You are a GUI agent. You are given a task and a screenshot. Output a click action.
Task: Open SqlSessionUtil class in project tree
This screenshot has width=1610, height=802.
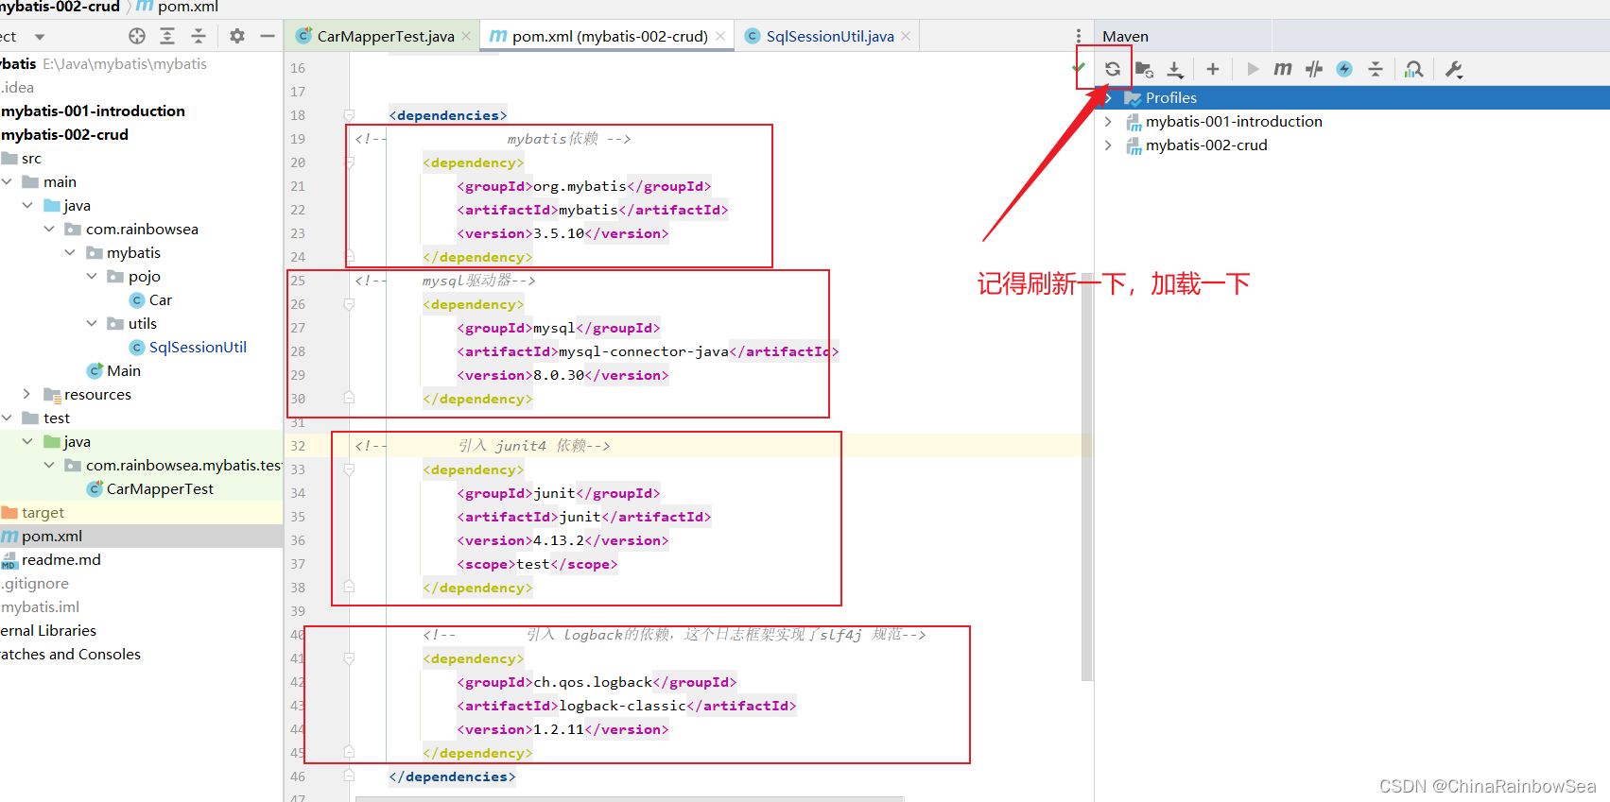198,347
